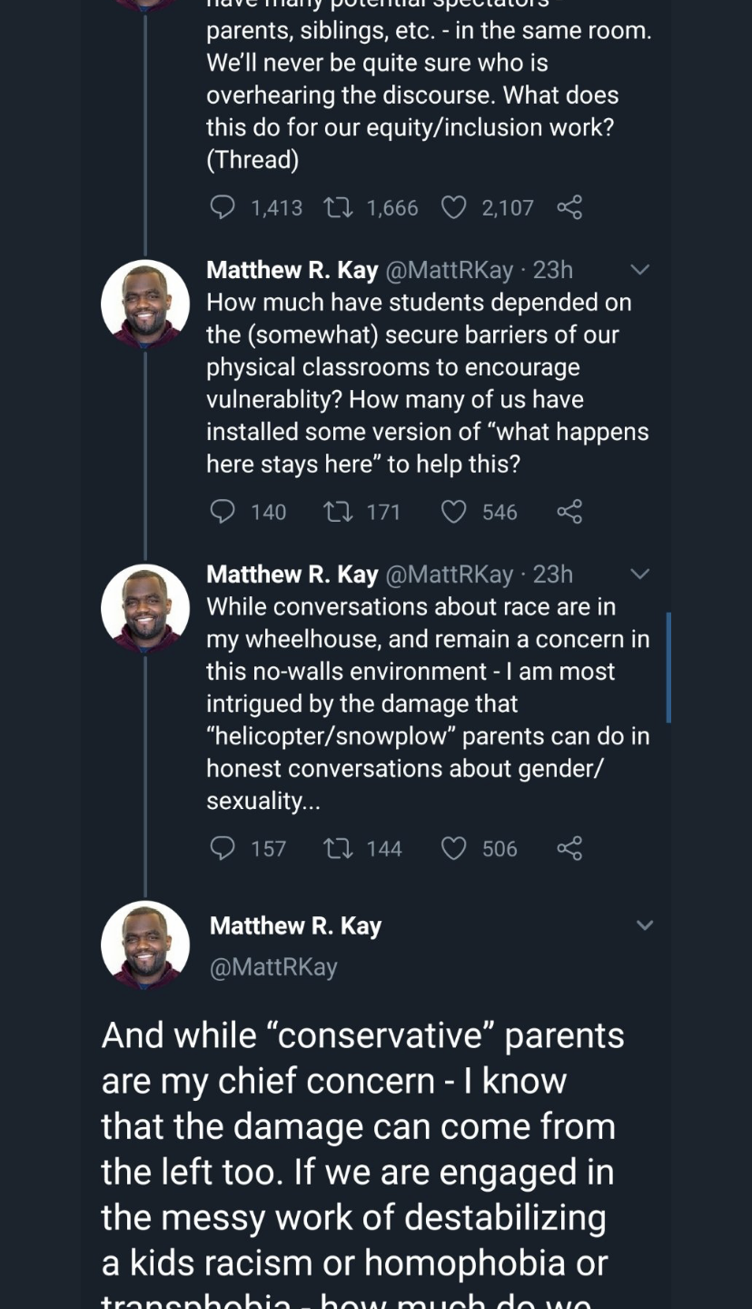
Task: Like the tweet with 546 likes
Action: 453,512
